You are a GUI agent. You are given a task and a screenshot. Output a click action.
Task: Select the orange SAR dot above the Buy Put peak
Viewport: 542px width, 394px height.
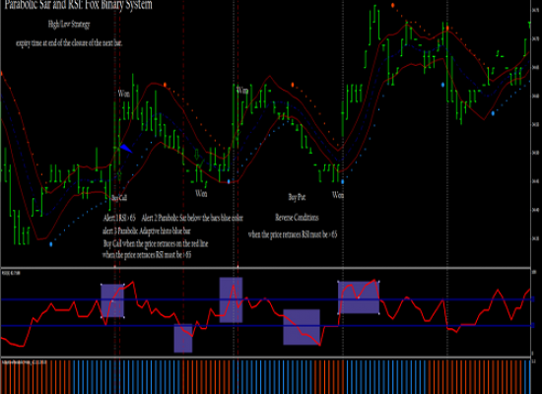point(293,85)
